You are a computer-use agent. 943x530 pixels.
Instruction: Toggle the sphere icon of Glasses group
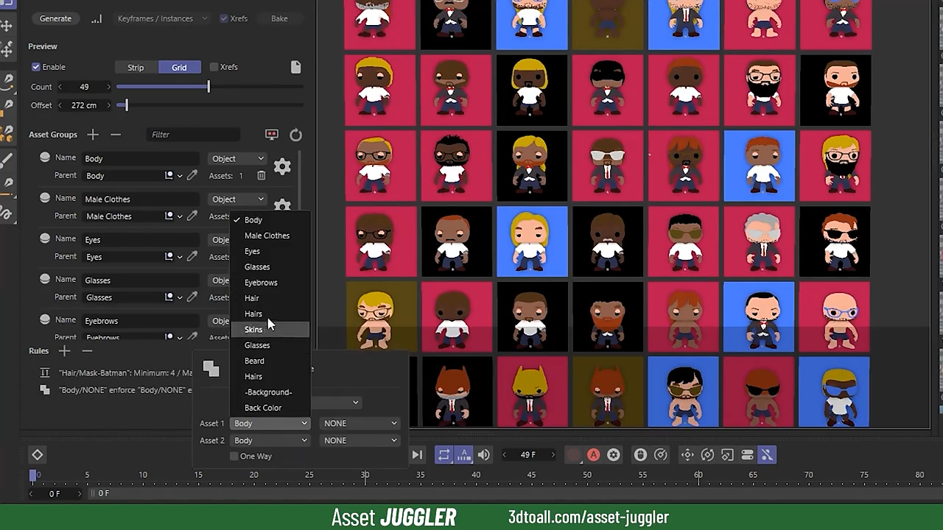[x=45, y=279]
